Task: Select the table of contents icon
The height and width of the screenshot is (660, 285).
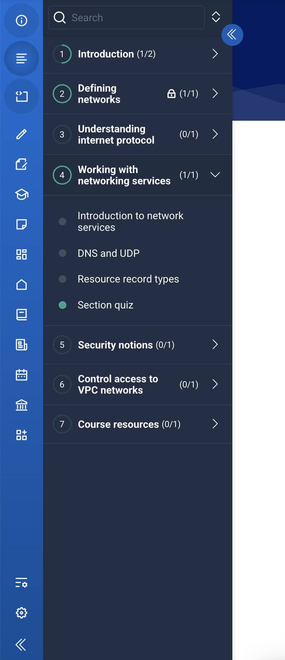Action: click(x=22, y=58)
